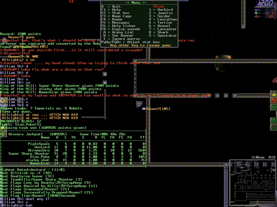Click the bullseye target icon beside Winners Jackpot
The image size is (277, 207).
pos(3,134)
